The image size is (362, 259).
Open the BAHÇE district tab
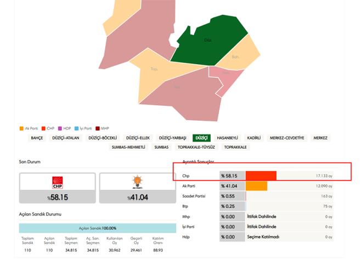[x=37, y=138]
